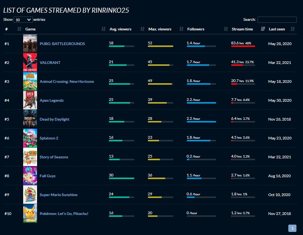Select Fall Guys date Aug 16, 2020
Image resolution: width=303 pixels, height=235 pixels.
click(279, 176)
